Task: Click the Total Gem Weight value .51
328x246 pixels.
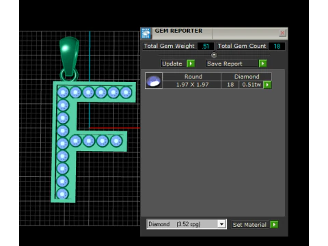Action: [206, 46]
